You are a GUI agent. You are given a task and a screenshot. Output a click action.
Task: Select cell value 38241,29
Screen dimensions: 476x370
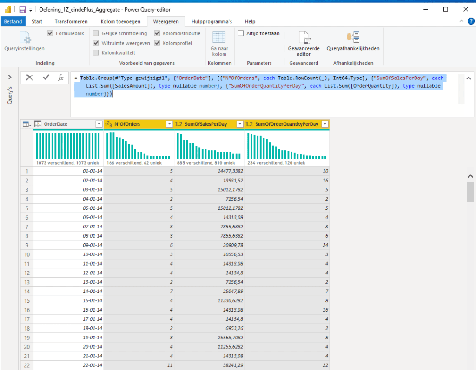(x=209, y=365)
